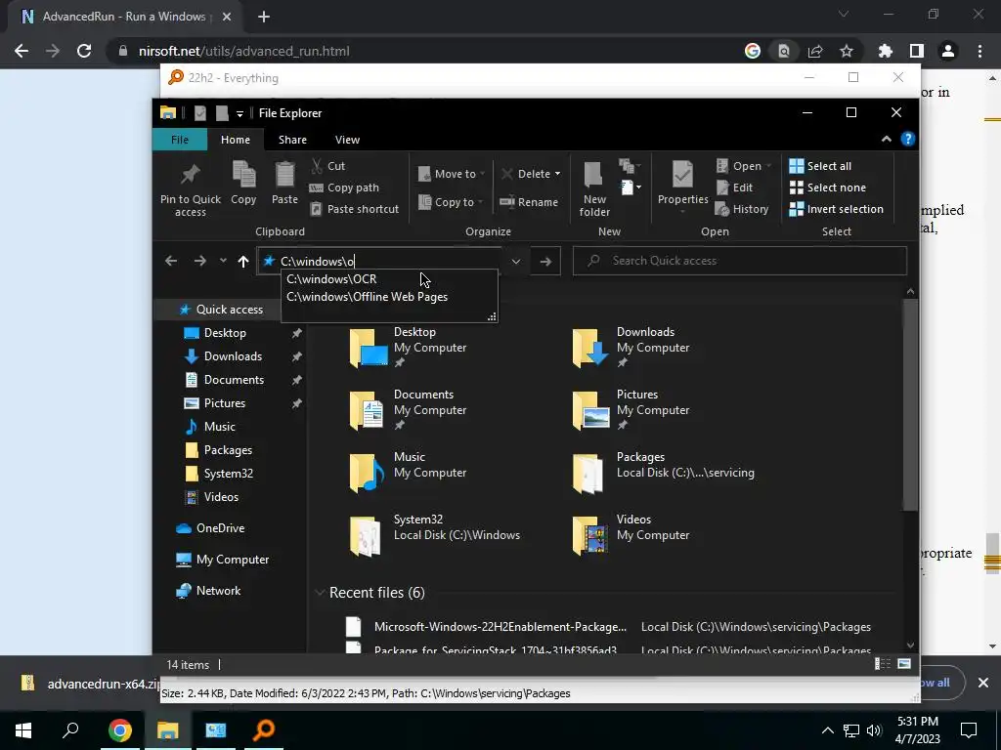Switch to Details view icon in status bar
This screenshot has width=1001, height=750.
pos(883,664)
